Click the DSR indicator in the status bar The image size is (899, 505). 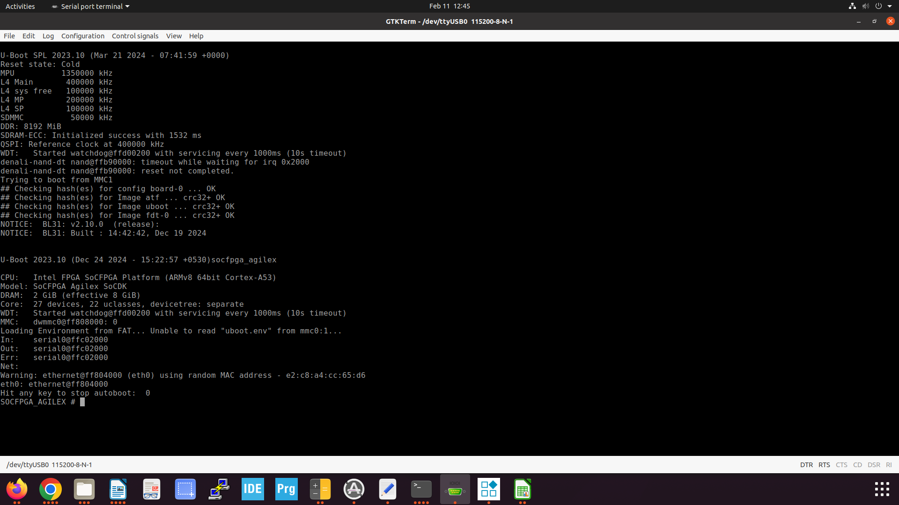tap(874, 465)
